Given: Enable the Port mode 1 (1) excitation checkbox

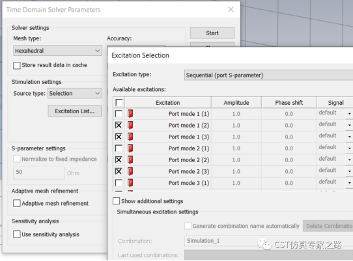Looking at the screenshot, I should point(119,114).
